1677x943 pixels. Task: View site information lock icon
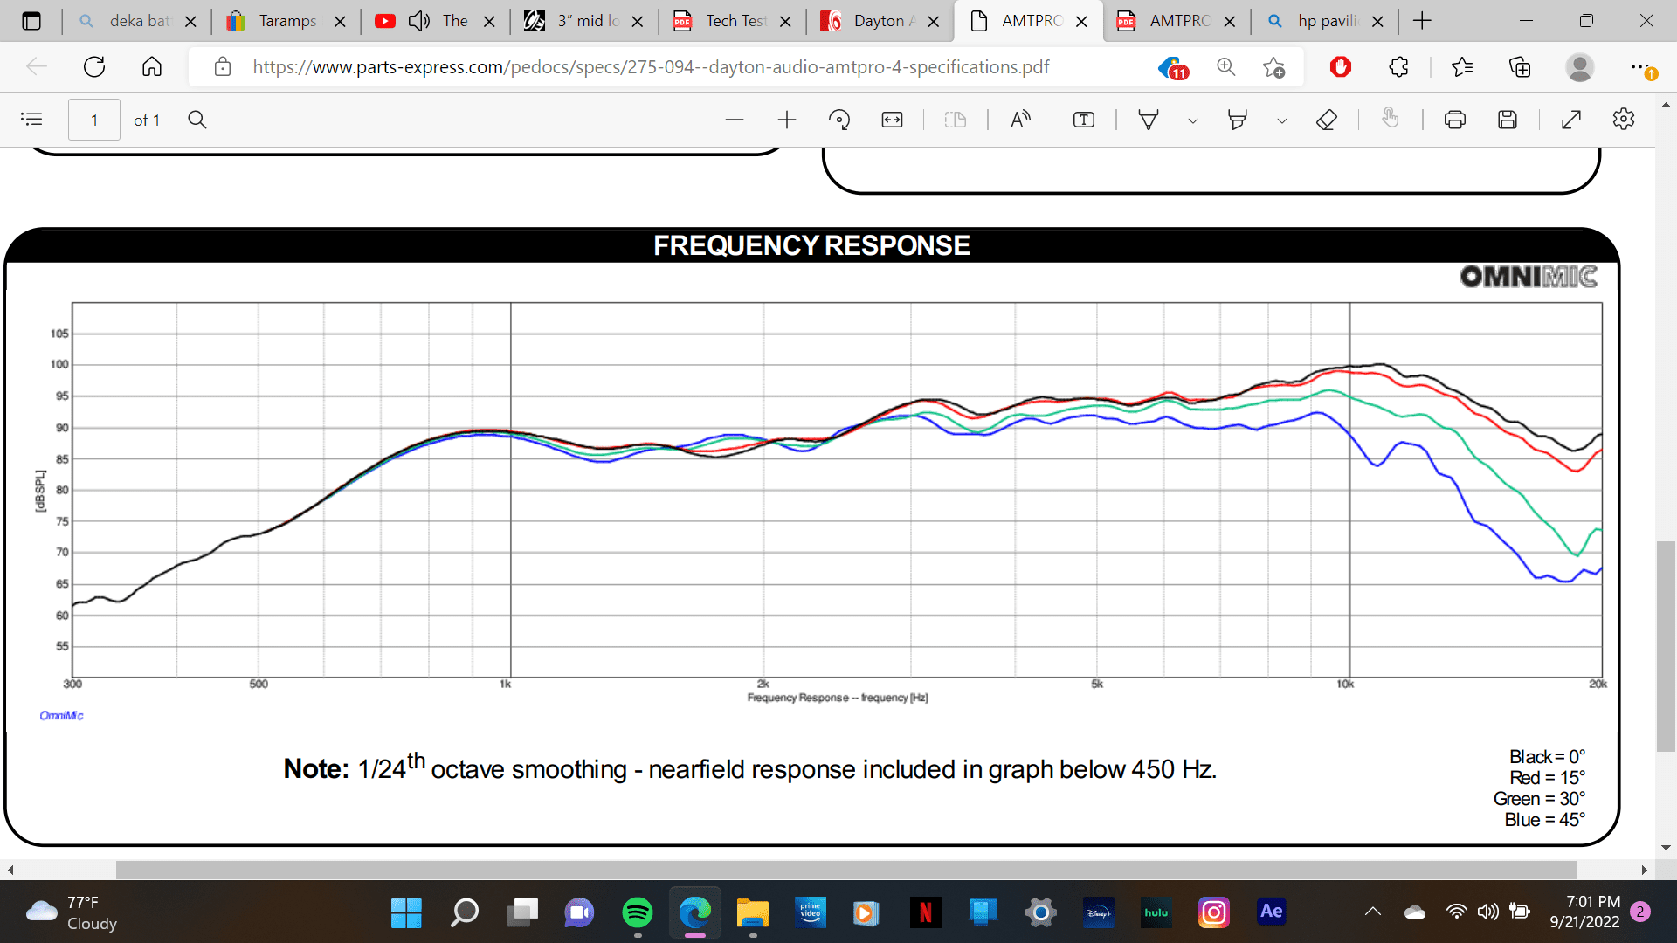(x=223, y=66)
